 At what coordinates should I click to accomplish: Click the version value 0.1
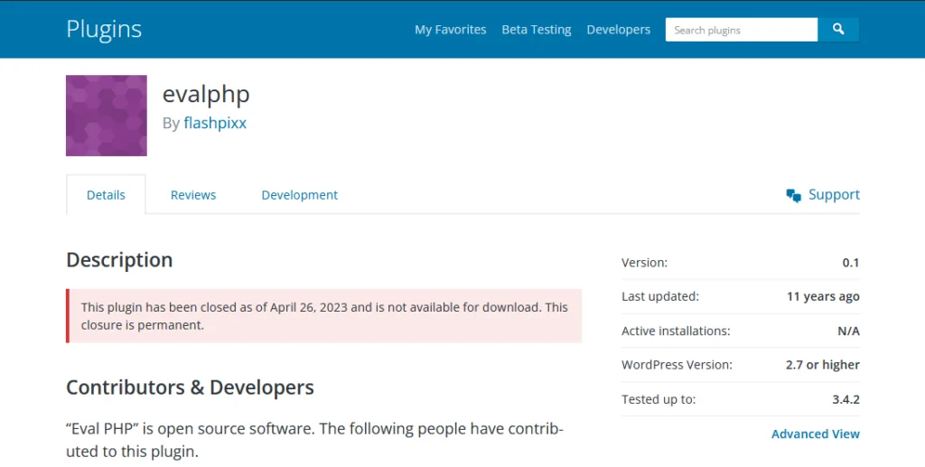pos(851,263)
